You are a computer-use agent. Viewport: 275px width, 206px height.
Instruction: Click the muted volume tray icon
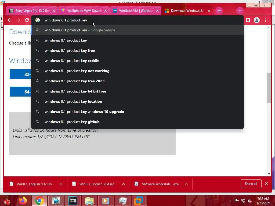point(250,201)
